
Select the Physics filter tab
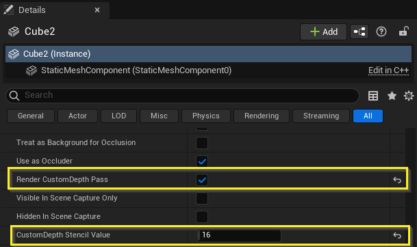pyautogui.click(x=206, y=116)
